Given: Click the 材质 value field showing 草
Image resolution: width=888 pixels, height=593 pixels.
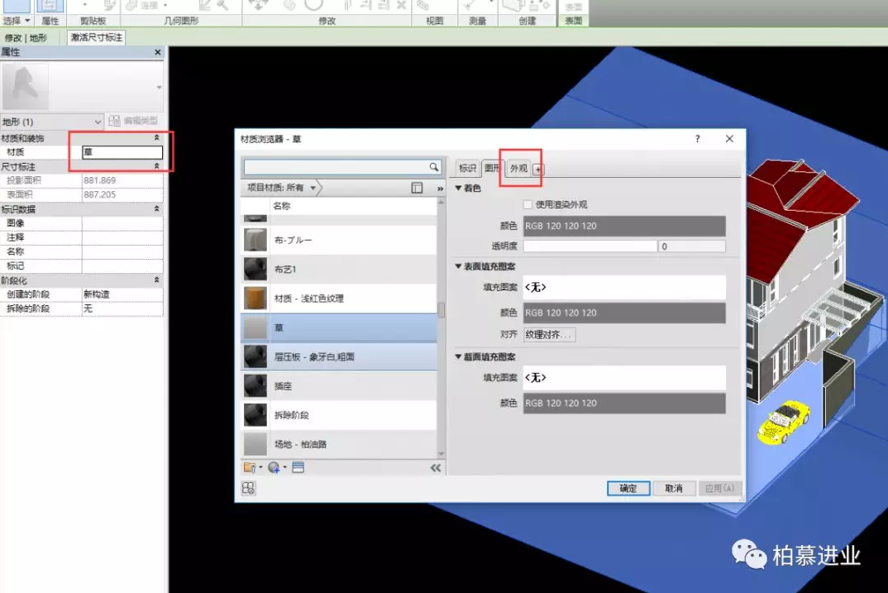Looking at the screenshot, I should point(122,152).
